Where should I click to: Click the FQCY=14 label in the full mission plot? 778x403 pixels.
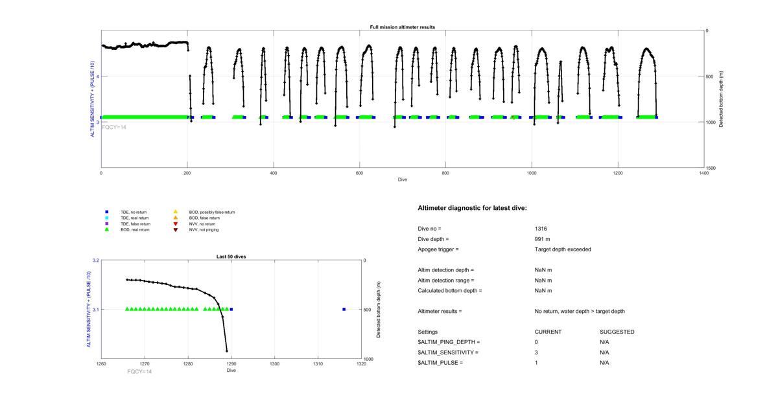[114, 127]
